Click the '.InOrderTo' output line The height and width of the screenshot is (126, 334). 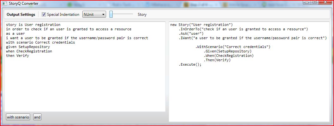click(x=243, y=29)
